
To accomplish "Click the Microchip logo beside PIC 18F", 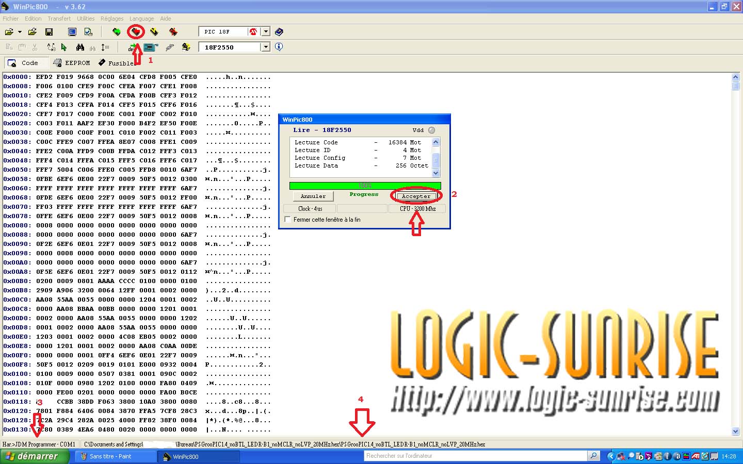I will tap(253, 32).
